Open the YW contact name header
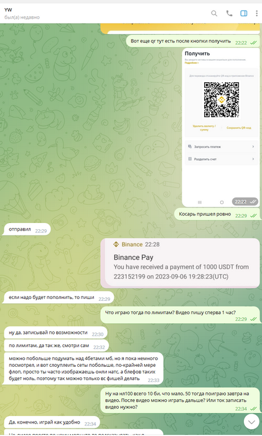Screen dimensions: 262x436 (8, 10)
